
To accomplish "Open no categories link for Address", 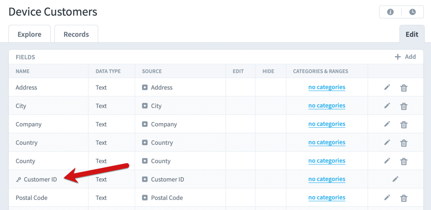I will [327, 87].
